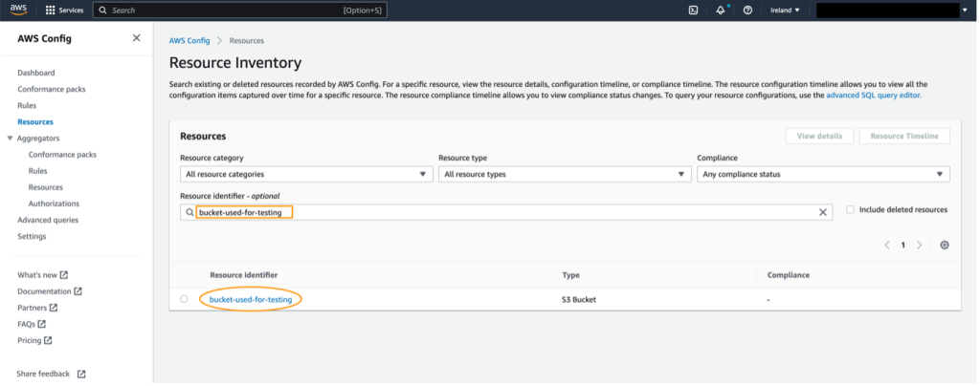Open table preferences gear icon
The image size is (980, 386).
(945, 245)
